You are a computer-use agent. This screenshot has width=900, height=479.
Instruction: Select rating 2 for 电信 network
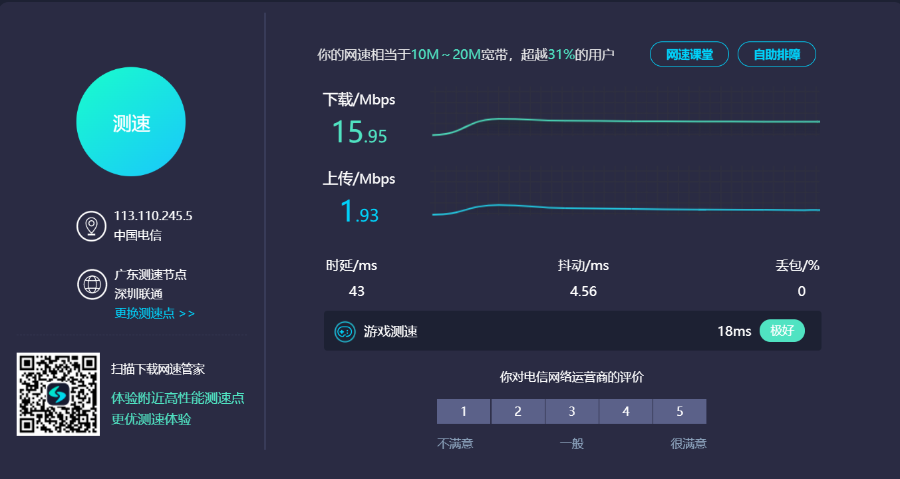coord(518,412)
